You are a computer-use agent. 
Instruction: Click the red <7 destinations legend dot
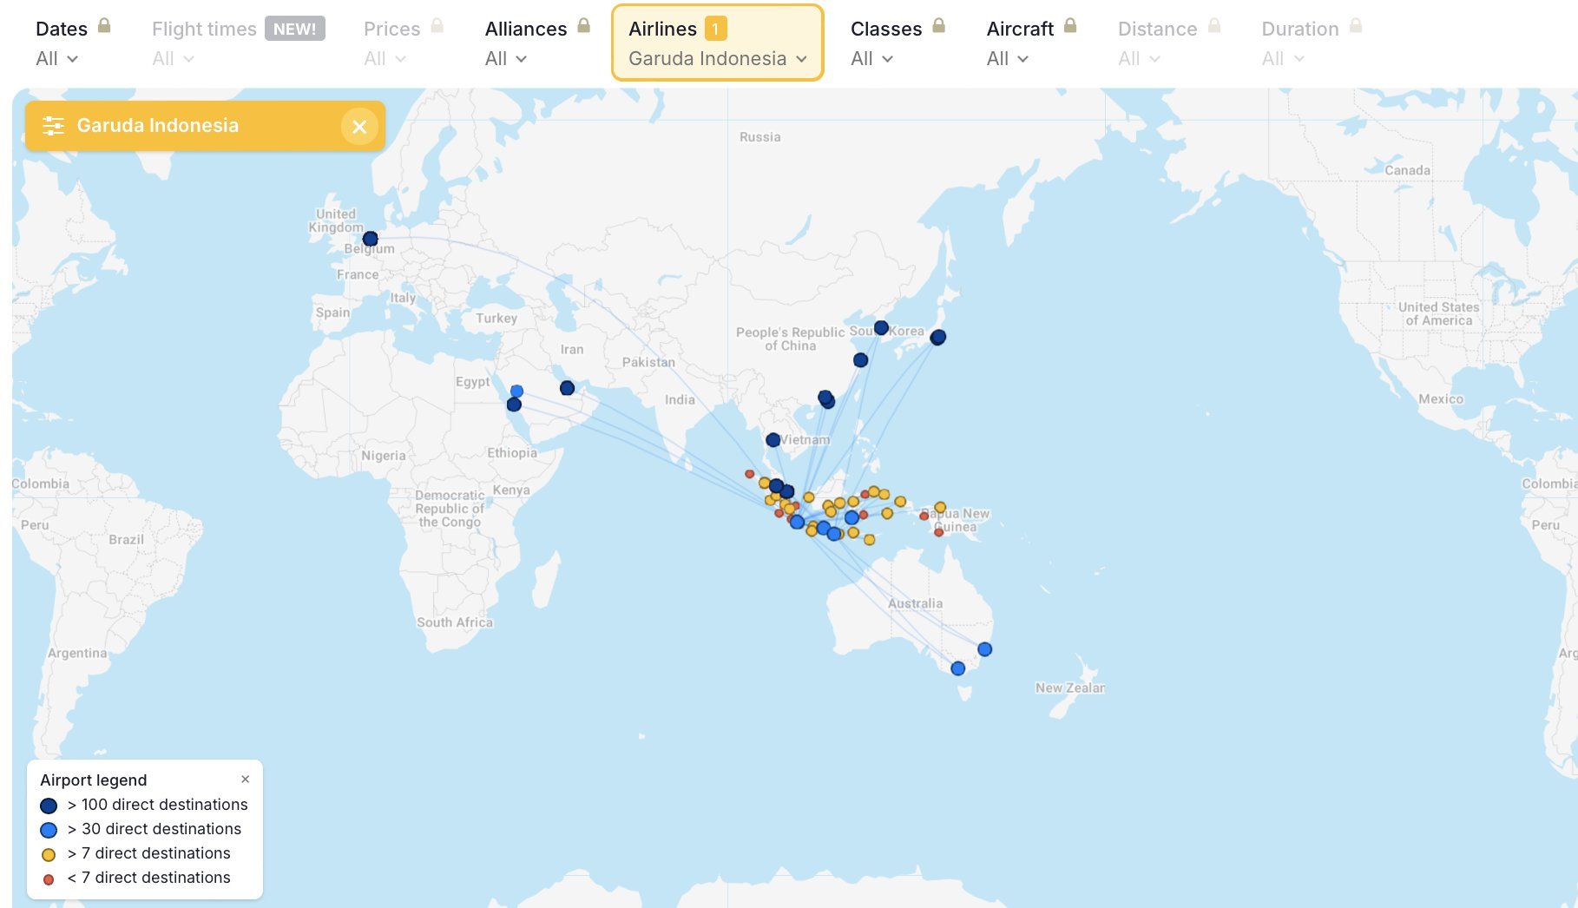[49, 879]
